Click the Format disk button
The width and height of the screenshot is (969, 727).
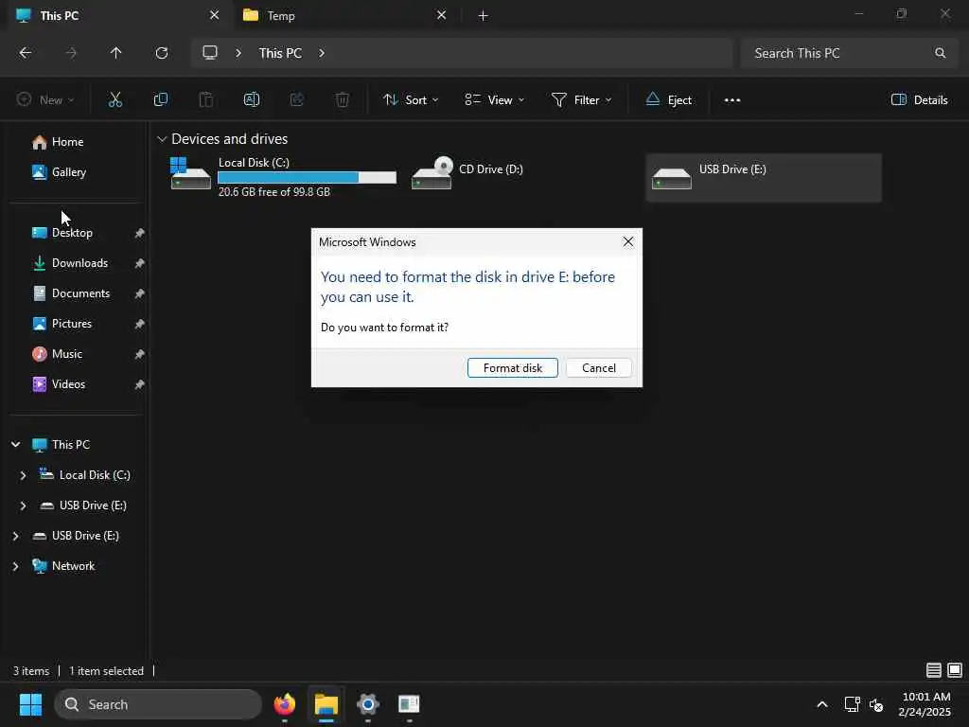pyautogui.click(x=512, y=368)
